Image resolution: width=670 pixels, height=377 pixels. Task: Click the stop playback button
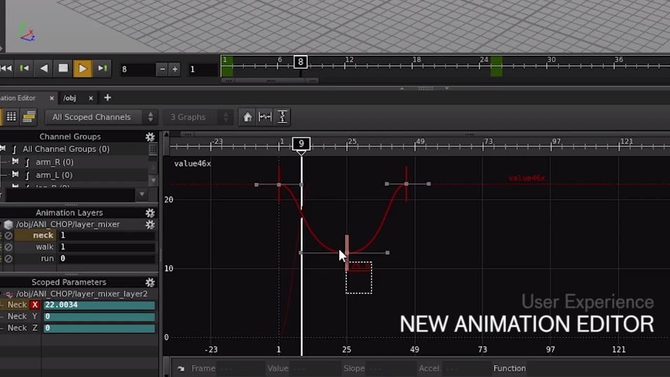[x=63, y=69]
